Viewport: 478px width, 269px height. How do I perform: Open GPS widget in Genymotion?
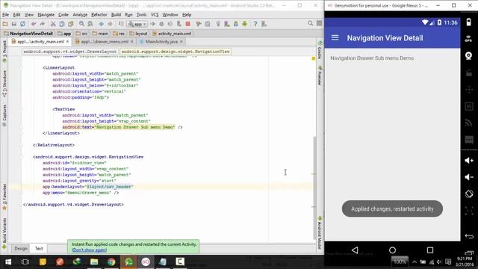pyautogui.click(x=469, y=39)
